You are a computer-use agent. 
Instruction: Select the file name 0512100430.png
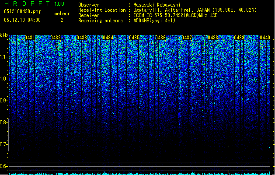[x=22, y=11]
